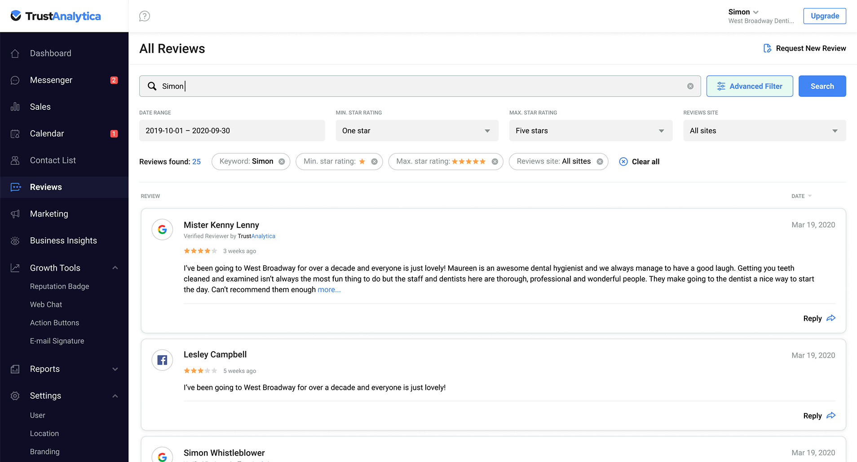Screen dimensions: 857x462
Task: Remove the Keyword: Simon filter chip
Action: point(282,161)
